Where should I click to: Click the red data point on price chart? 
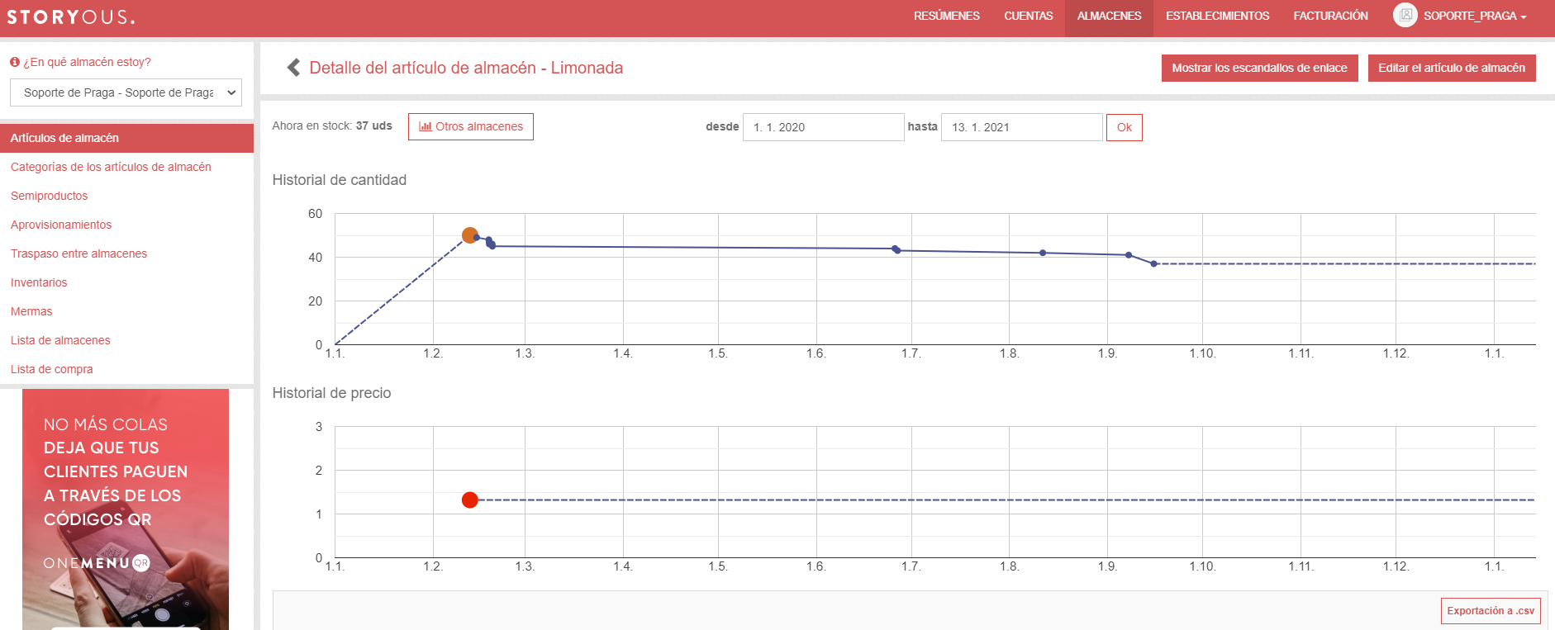click(470, 500)
